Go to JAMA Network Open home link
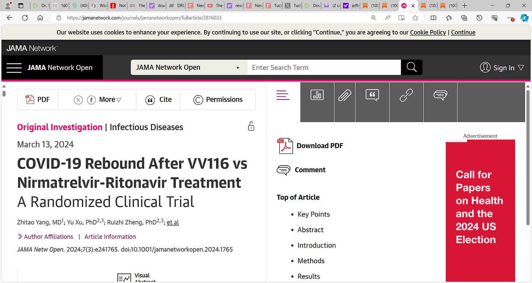This screenshot has height=283, width=532. [60, 68]
